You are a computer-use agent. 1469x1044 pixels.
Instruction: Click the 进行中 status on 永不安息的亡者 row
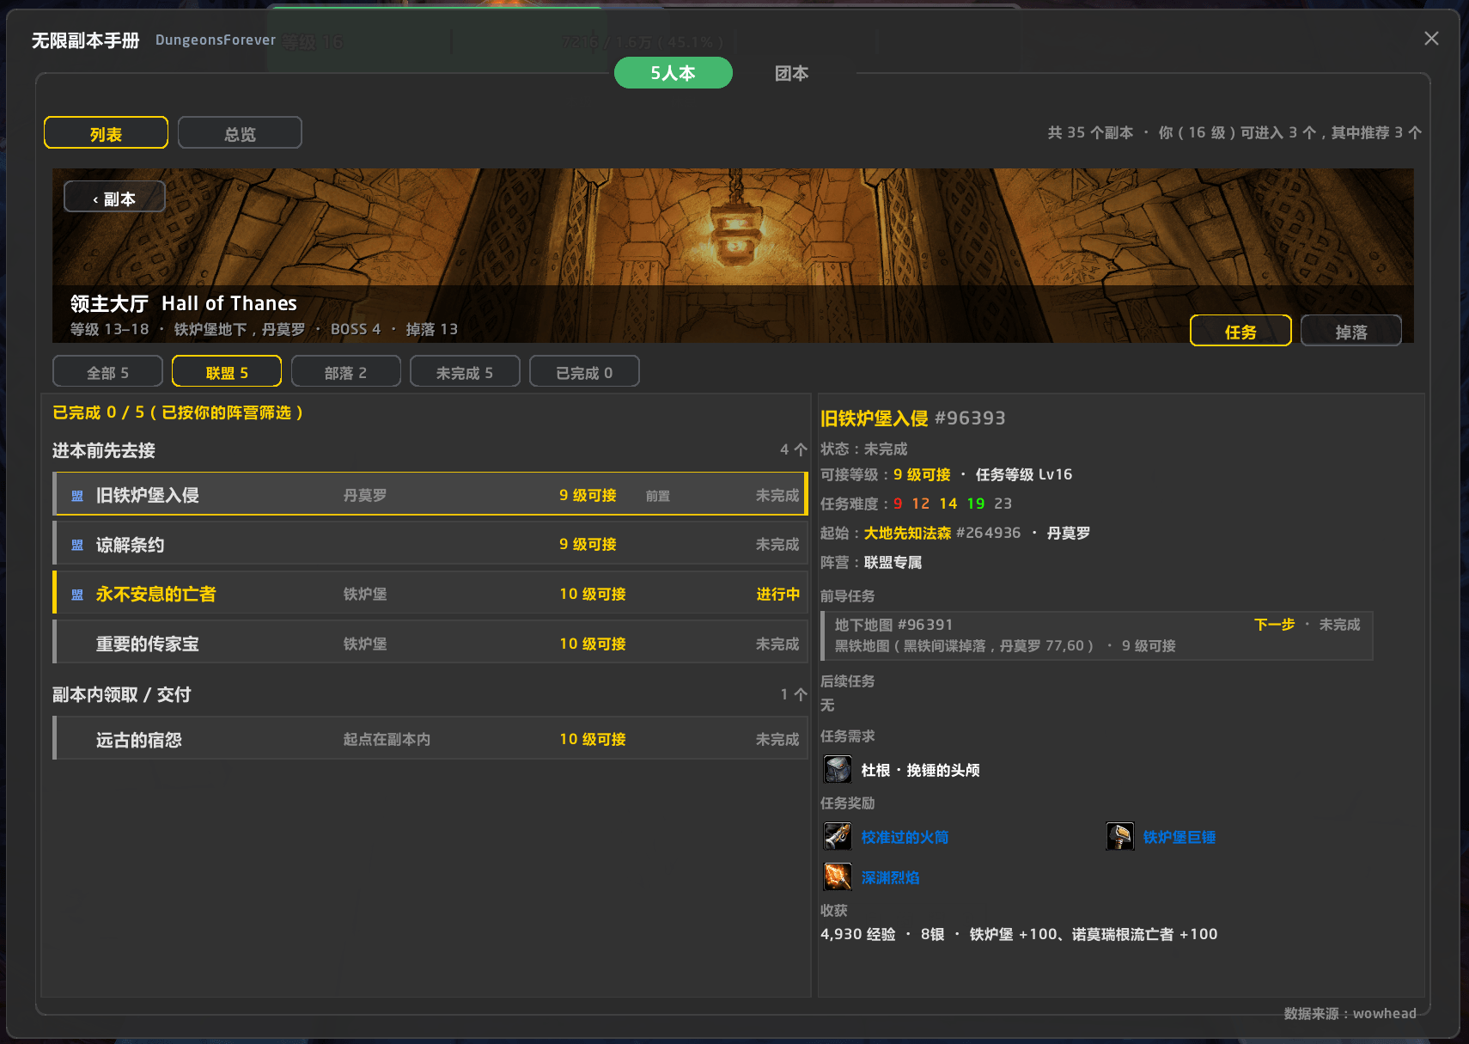click(777, 595)
